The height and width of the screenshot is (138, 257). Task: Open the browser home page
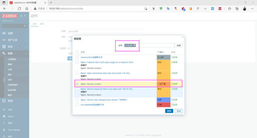27,9
